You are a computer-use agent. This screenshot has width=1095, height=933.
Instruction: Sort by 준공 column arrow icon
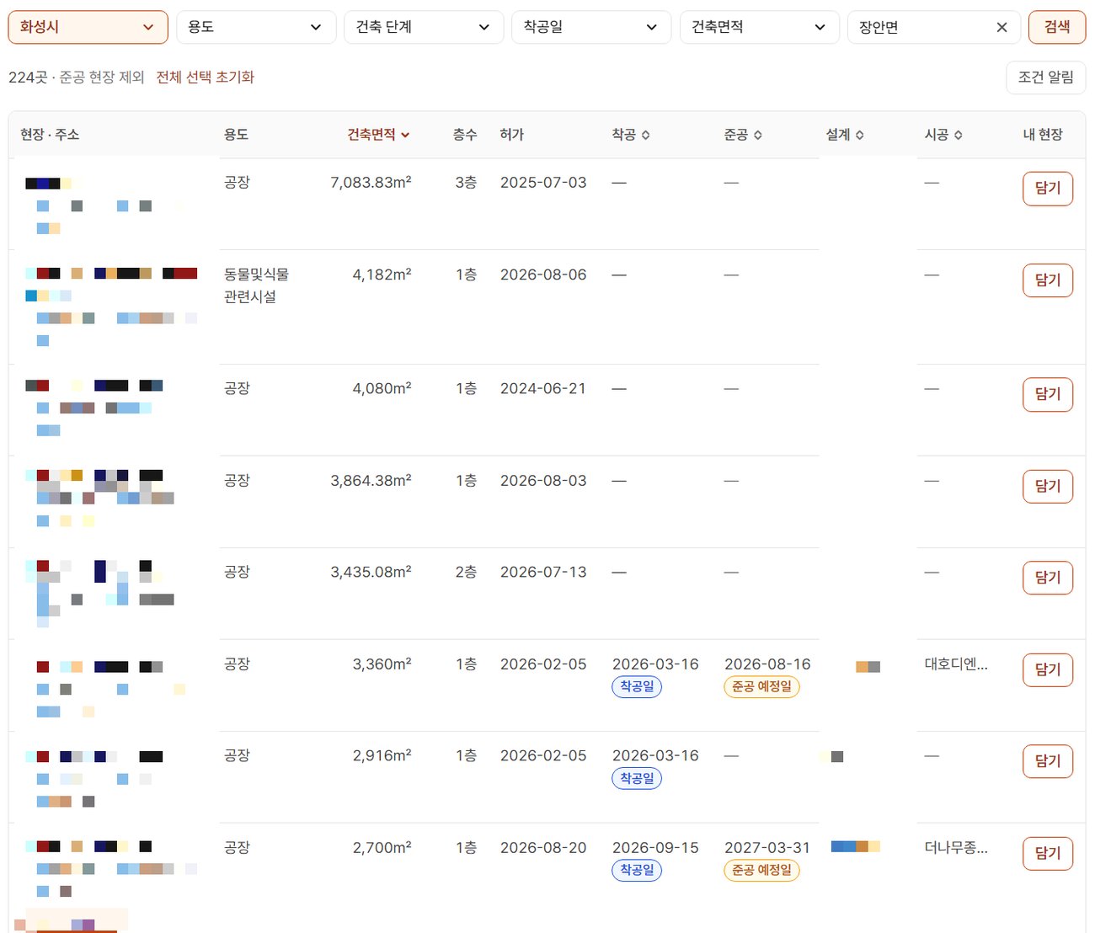click(x=758, y=135)
